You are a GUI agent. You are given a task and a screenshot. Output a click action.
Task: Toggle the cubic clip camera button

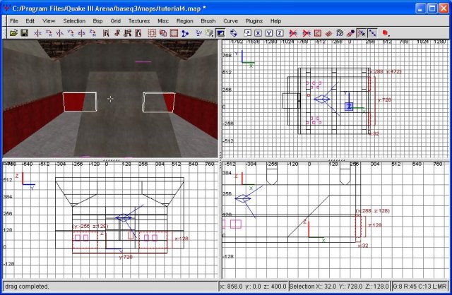point(220,33)
